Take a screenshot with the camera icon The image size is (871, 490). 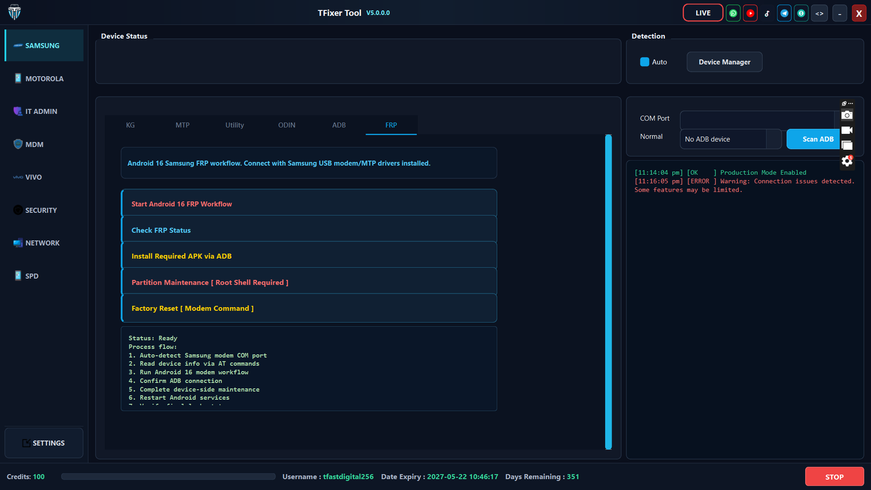pyautogui.click(x=847, y=115)
